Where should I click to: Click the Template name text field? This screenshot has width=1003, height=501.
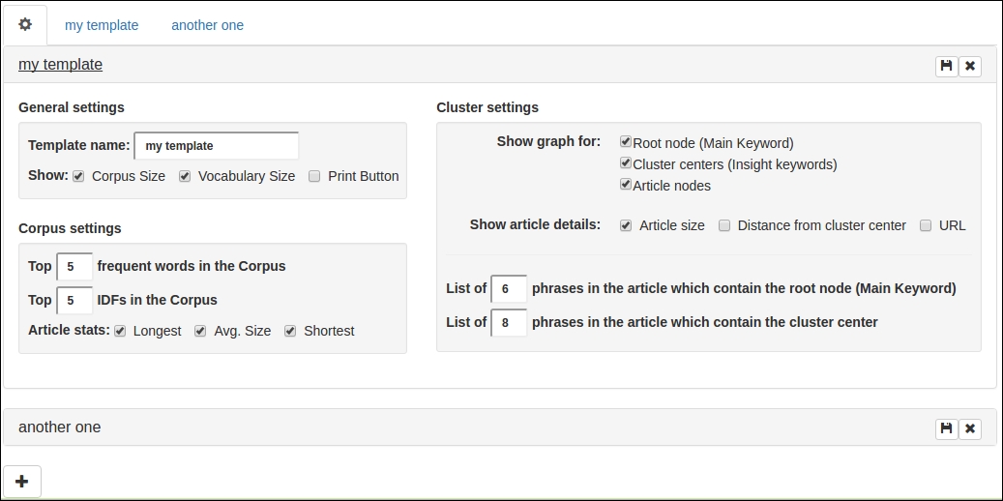point(217,146)
